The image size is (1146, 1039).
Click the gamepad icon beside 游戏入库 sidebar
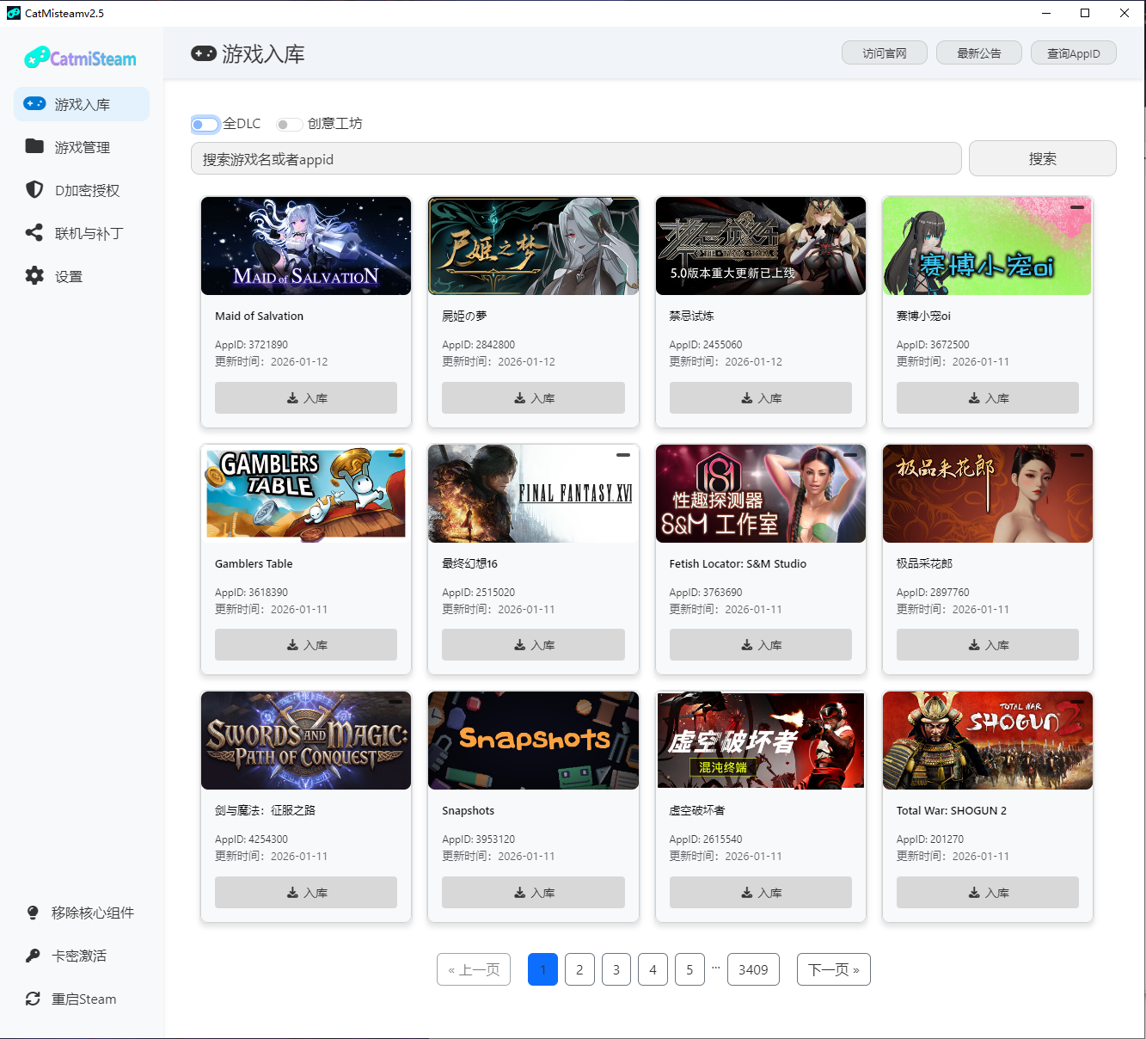point(34,103)
